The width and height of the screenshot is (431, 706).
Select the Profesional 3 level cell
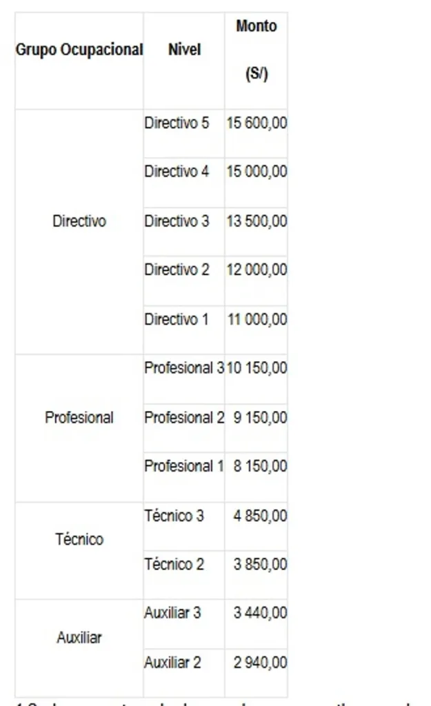click(x=184, y=379)
